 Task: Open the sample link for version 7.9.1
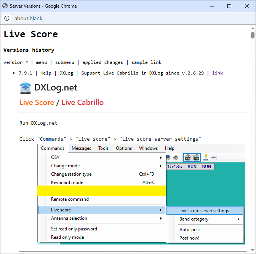217,73
